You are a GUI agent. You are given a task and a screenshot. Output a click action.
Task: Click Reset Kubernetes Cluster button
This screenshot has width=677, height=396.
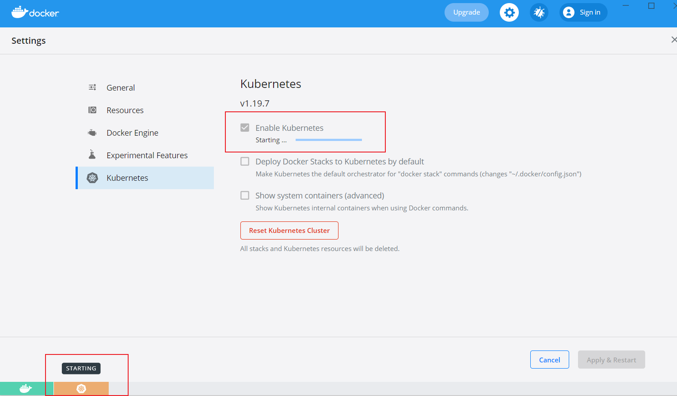point(289,230)
